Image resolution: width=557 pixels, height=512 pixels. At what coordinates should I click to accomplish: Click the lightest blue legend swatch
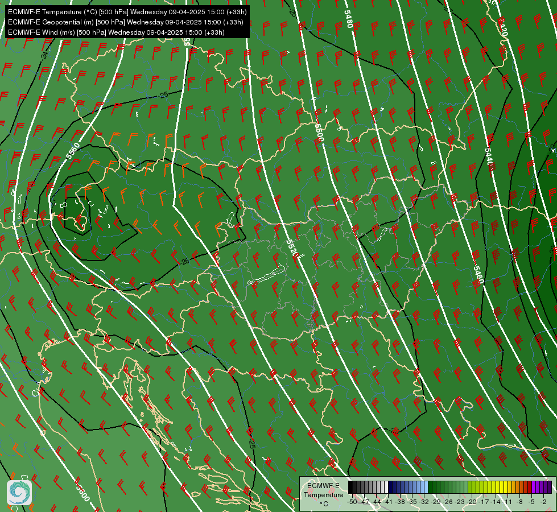(426, 487)
